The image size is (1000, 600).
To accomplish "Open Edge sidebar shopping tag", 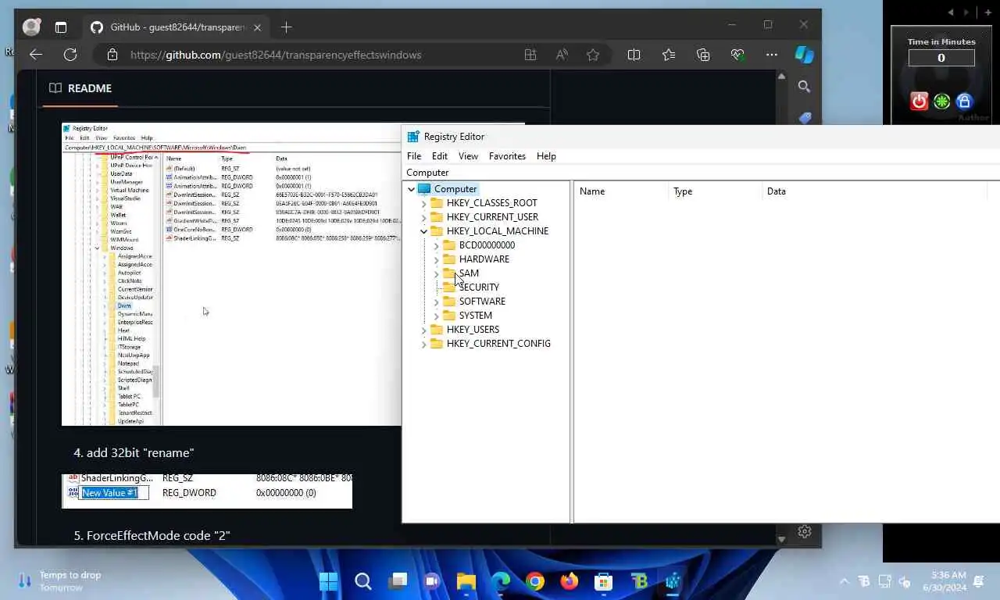I will [805, 117].
